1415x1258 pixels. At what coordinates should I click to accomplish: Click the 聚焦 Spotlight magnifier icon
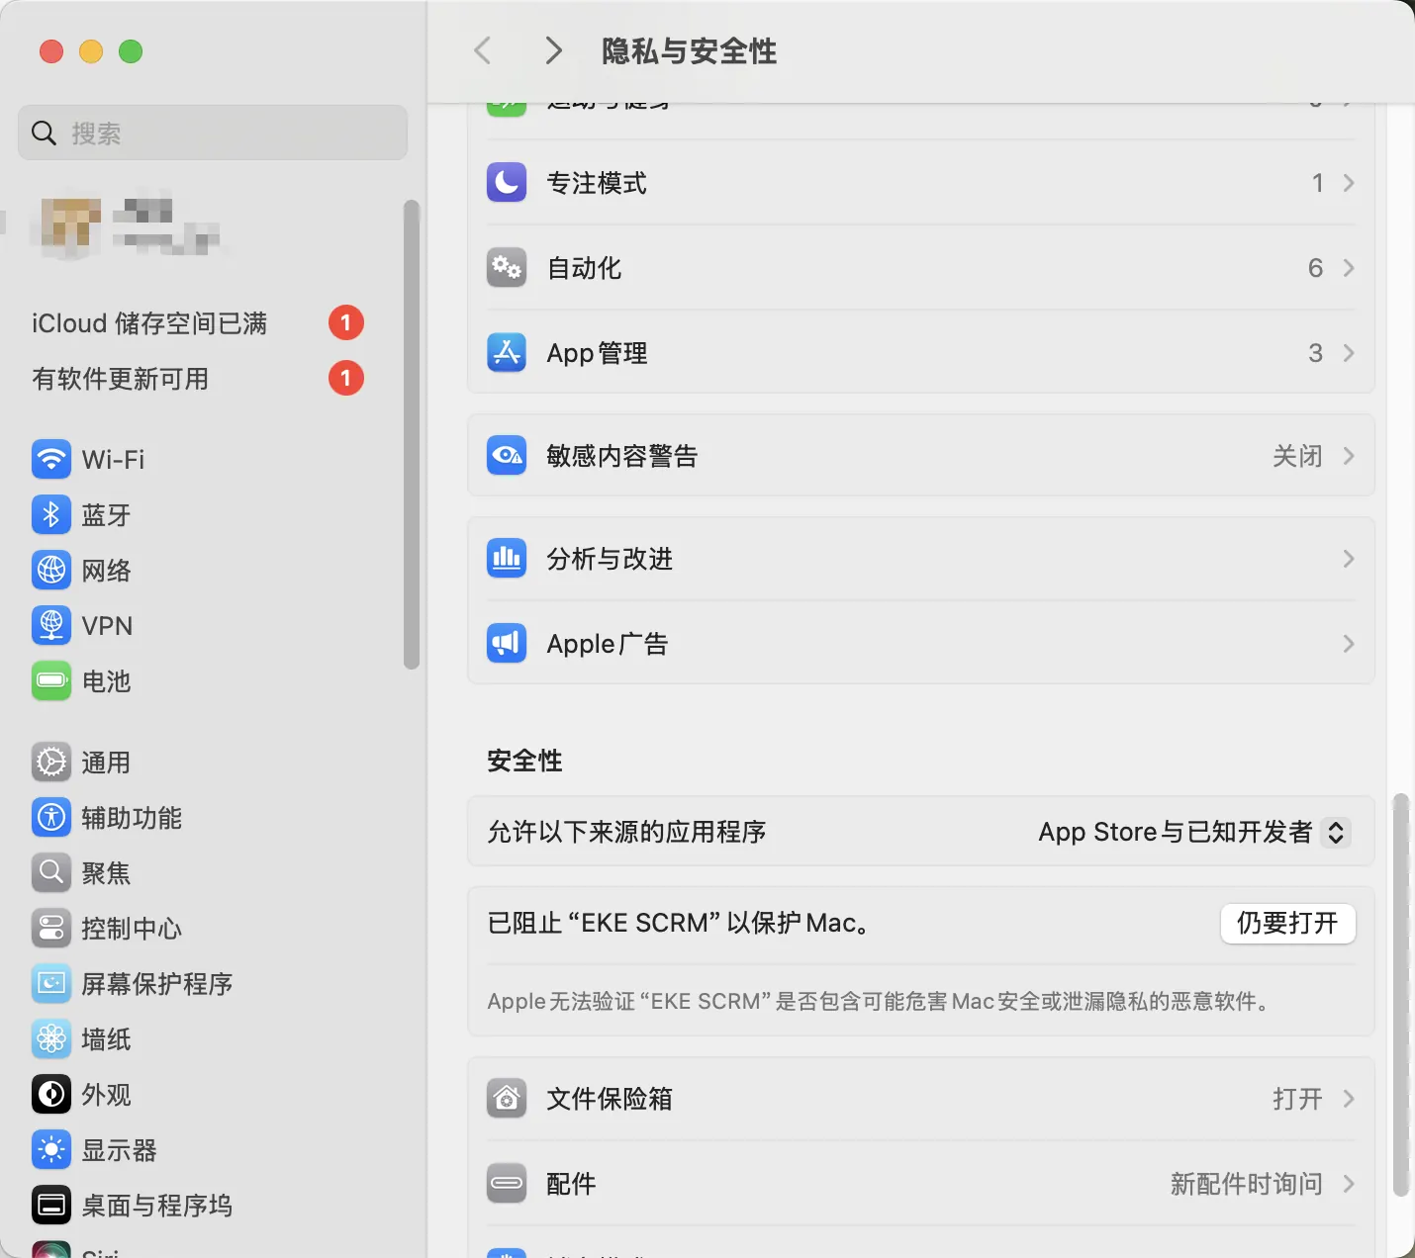coord(51,872)
